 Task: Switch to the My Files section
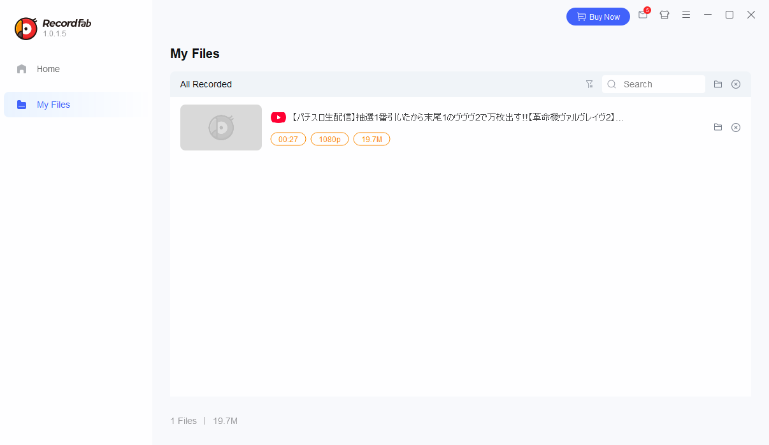click(53, 104)
